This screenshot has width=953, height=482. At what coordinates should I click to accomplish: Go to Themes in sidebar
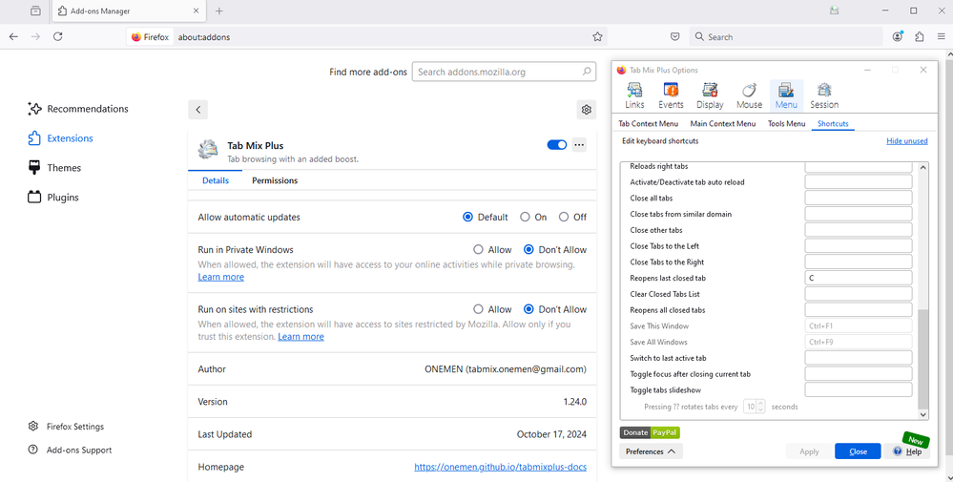(x=54, y=168)
